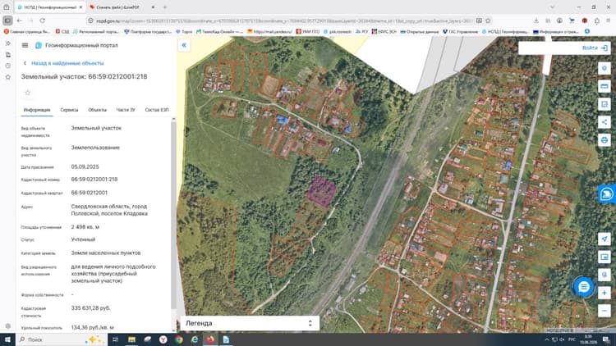Viewport: 616px width, 346px height.
Task: Click the share map tool icon
Action: (x=605, y=122)
